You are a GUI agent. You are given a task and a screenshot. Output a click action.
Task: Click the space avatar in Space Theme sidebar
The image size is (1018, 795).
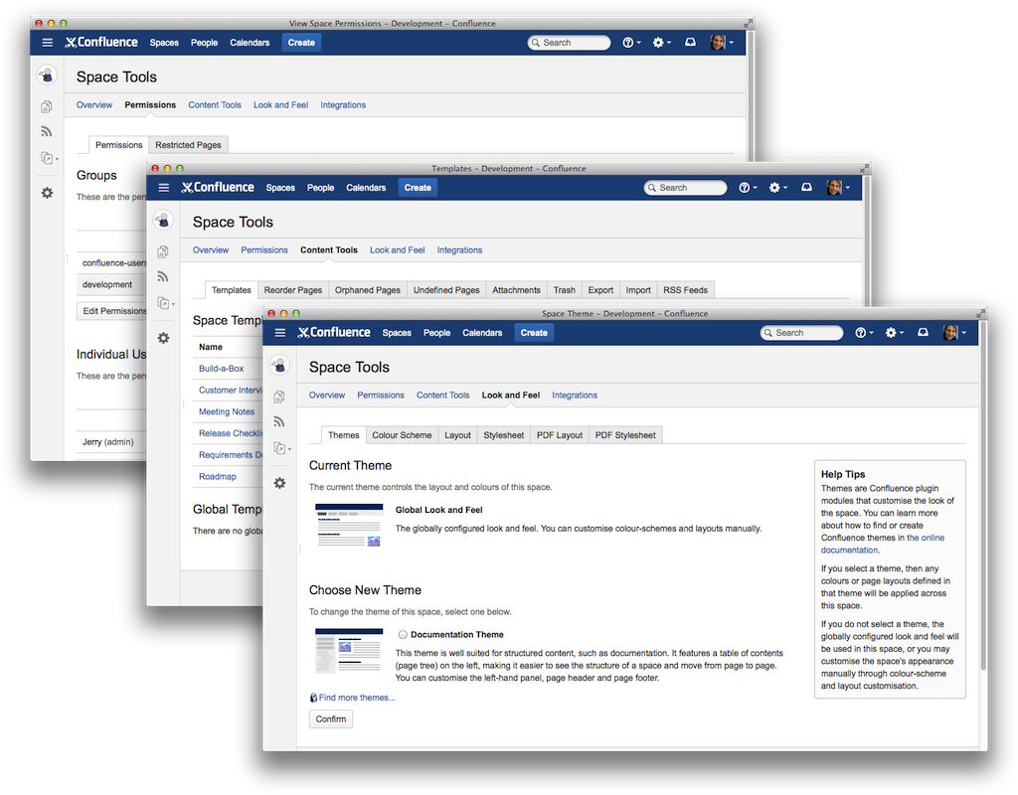click(x=279, y=366)
